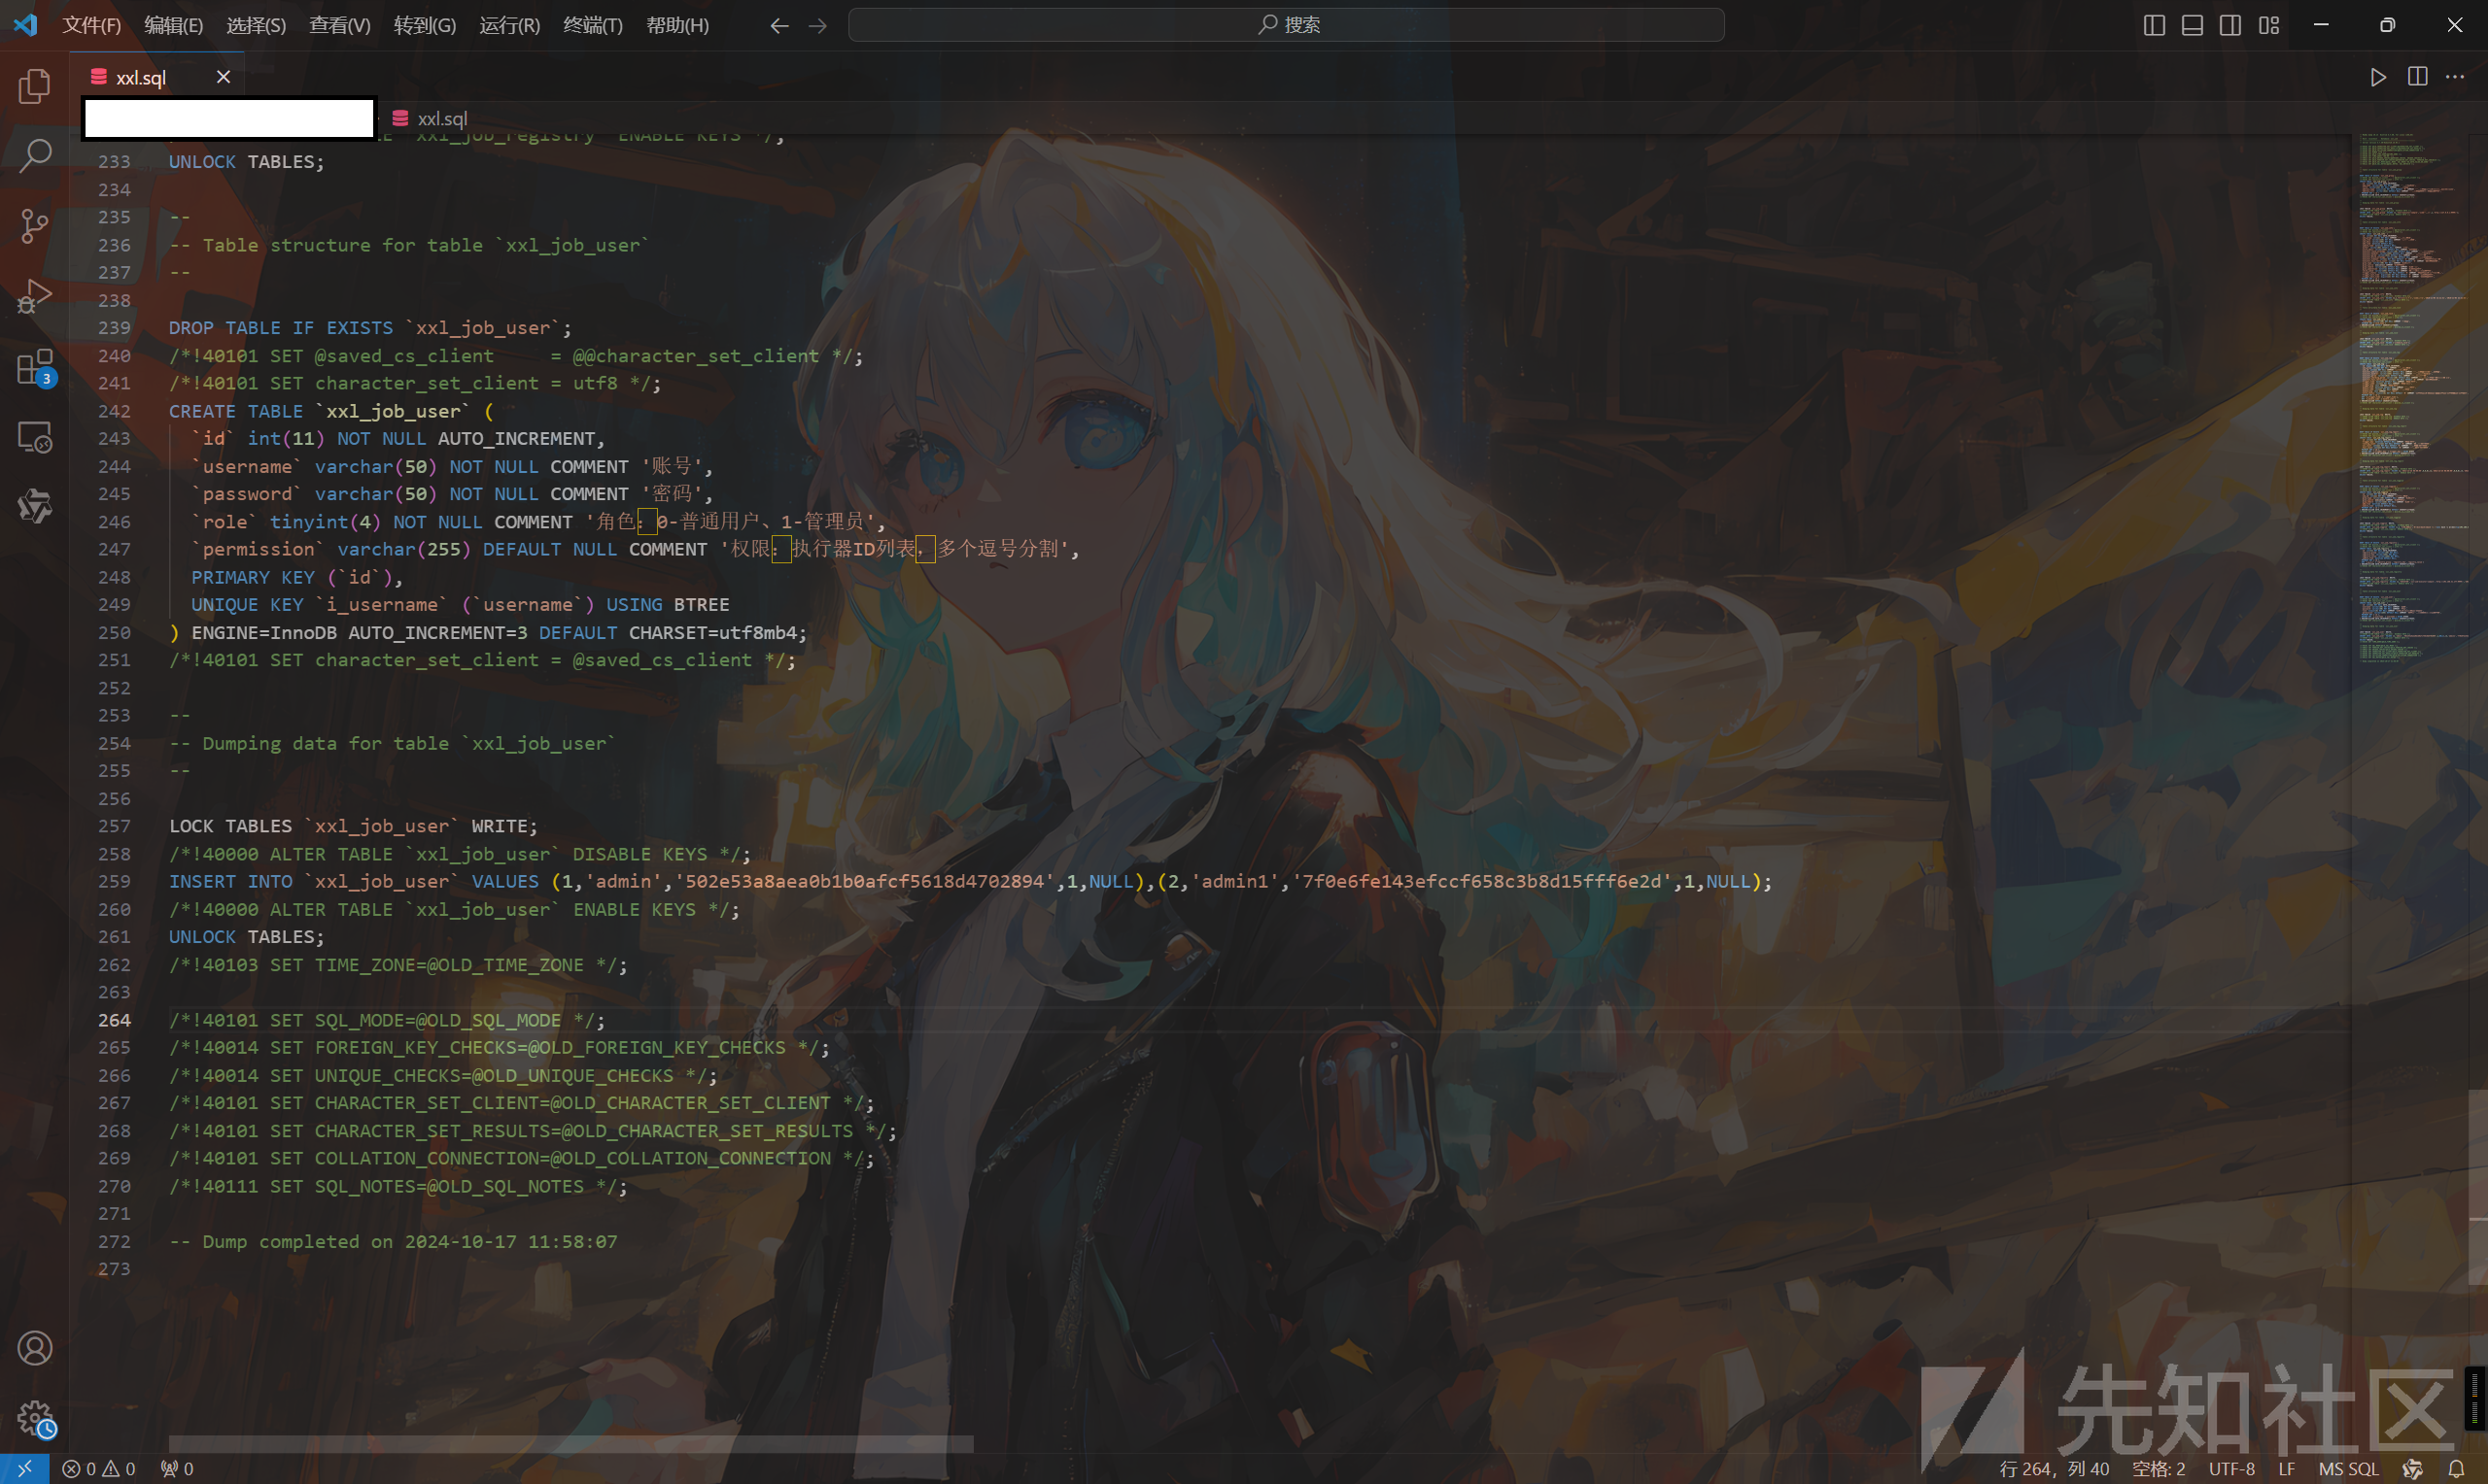Click the DROP TABLE IF EXISTS line
The image size is (2488, 1484).
(x=370, y=328)
